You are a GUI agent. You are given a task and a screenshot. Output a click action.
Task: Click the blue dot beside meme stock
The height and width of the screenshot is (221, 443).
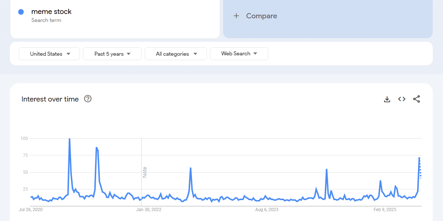point(21,12)
